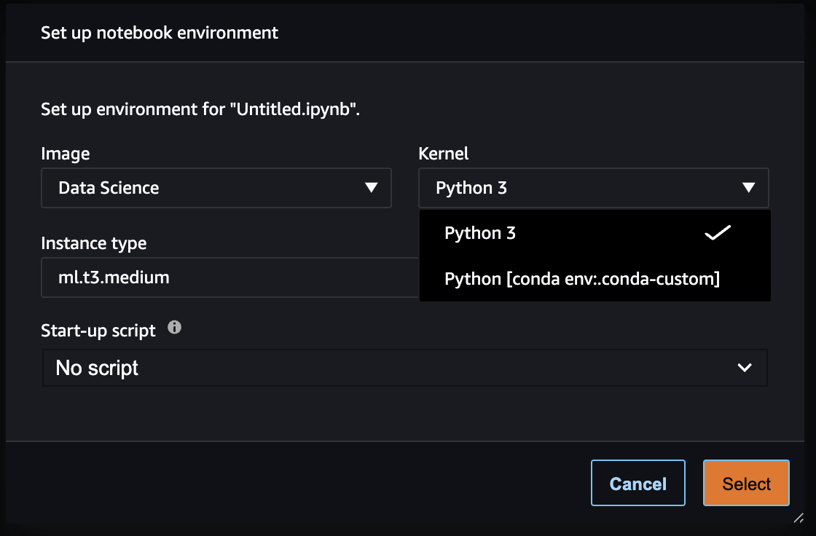The image size is (816, 536).
Task: Click the Start-up script chevron arrow
Action: (x=745, y=368)
